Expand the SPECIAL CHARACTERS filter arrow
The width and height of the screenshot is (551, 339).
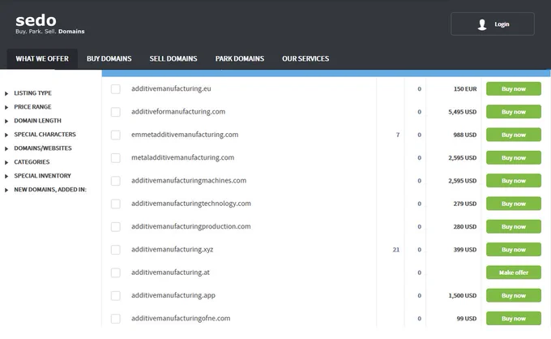coord(6,135)
